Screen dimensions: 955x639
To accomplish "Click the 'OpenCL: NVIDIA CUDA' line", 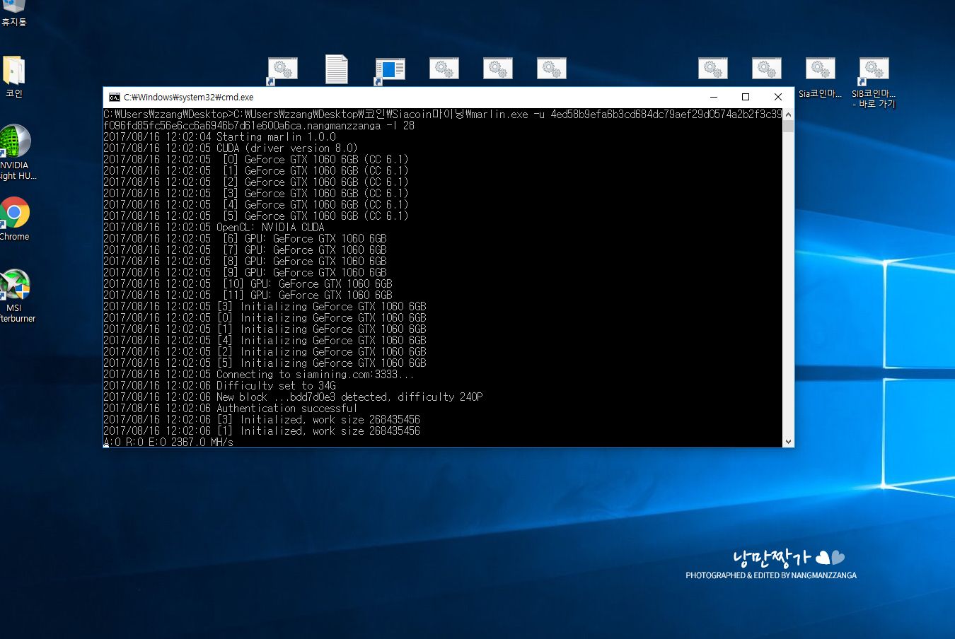I will pyautogui.click(x=214, y=228).
